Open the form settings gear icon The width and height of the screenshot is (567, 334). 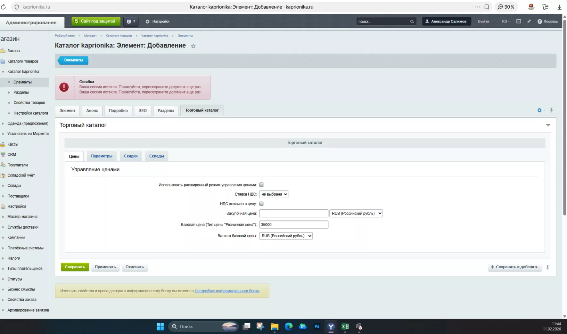point(539,110)
